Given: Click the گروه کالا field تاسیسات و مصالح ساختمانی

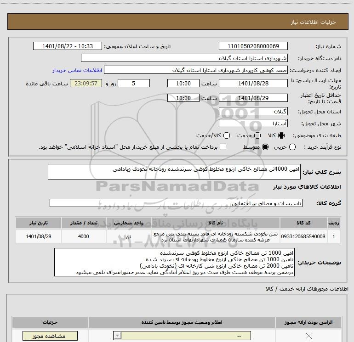Looking at the screenshot, I should (176, 203).
